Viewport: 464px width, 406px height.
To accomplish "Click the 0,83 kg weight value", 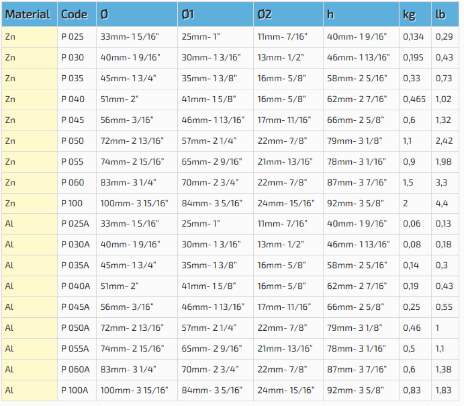I will [412, 390].
